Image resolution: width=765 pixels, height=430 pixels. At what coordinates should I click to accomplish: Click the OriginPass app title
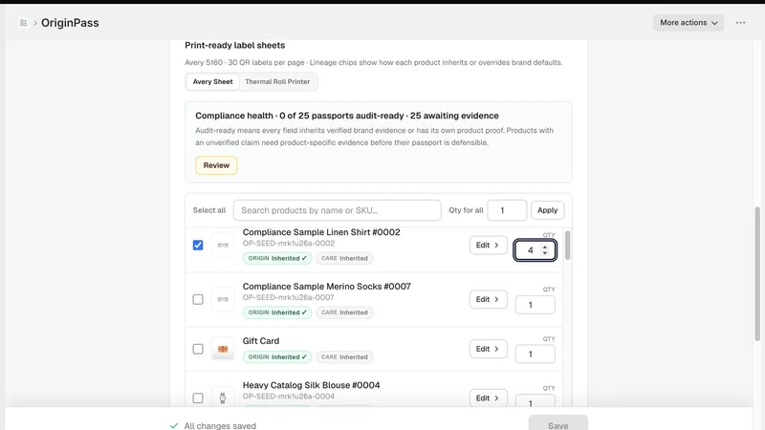click(70, 23)
